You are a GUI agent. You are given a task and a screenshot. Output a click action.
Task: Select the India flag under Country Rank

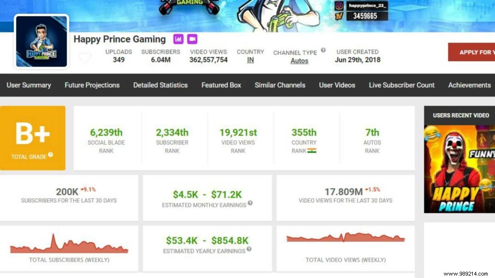pos(312,151)
